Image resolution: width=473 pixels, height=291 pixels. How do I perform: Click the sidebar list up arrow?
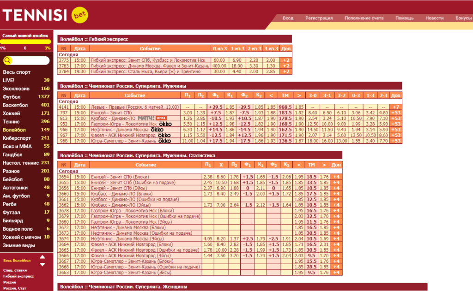coord(42,257)
